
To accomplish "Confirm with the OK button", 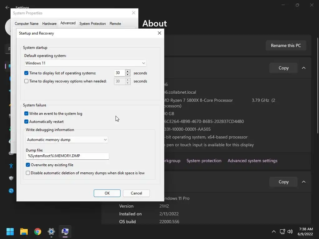I will click(x=107, y=193).
